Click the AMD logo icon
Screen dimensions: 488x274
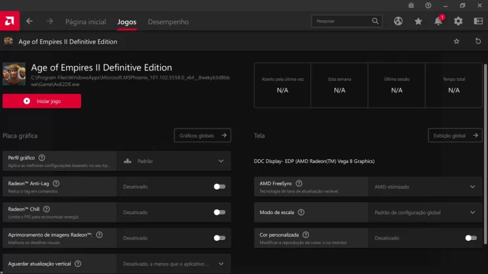click(10, 21)
